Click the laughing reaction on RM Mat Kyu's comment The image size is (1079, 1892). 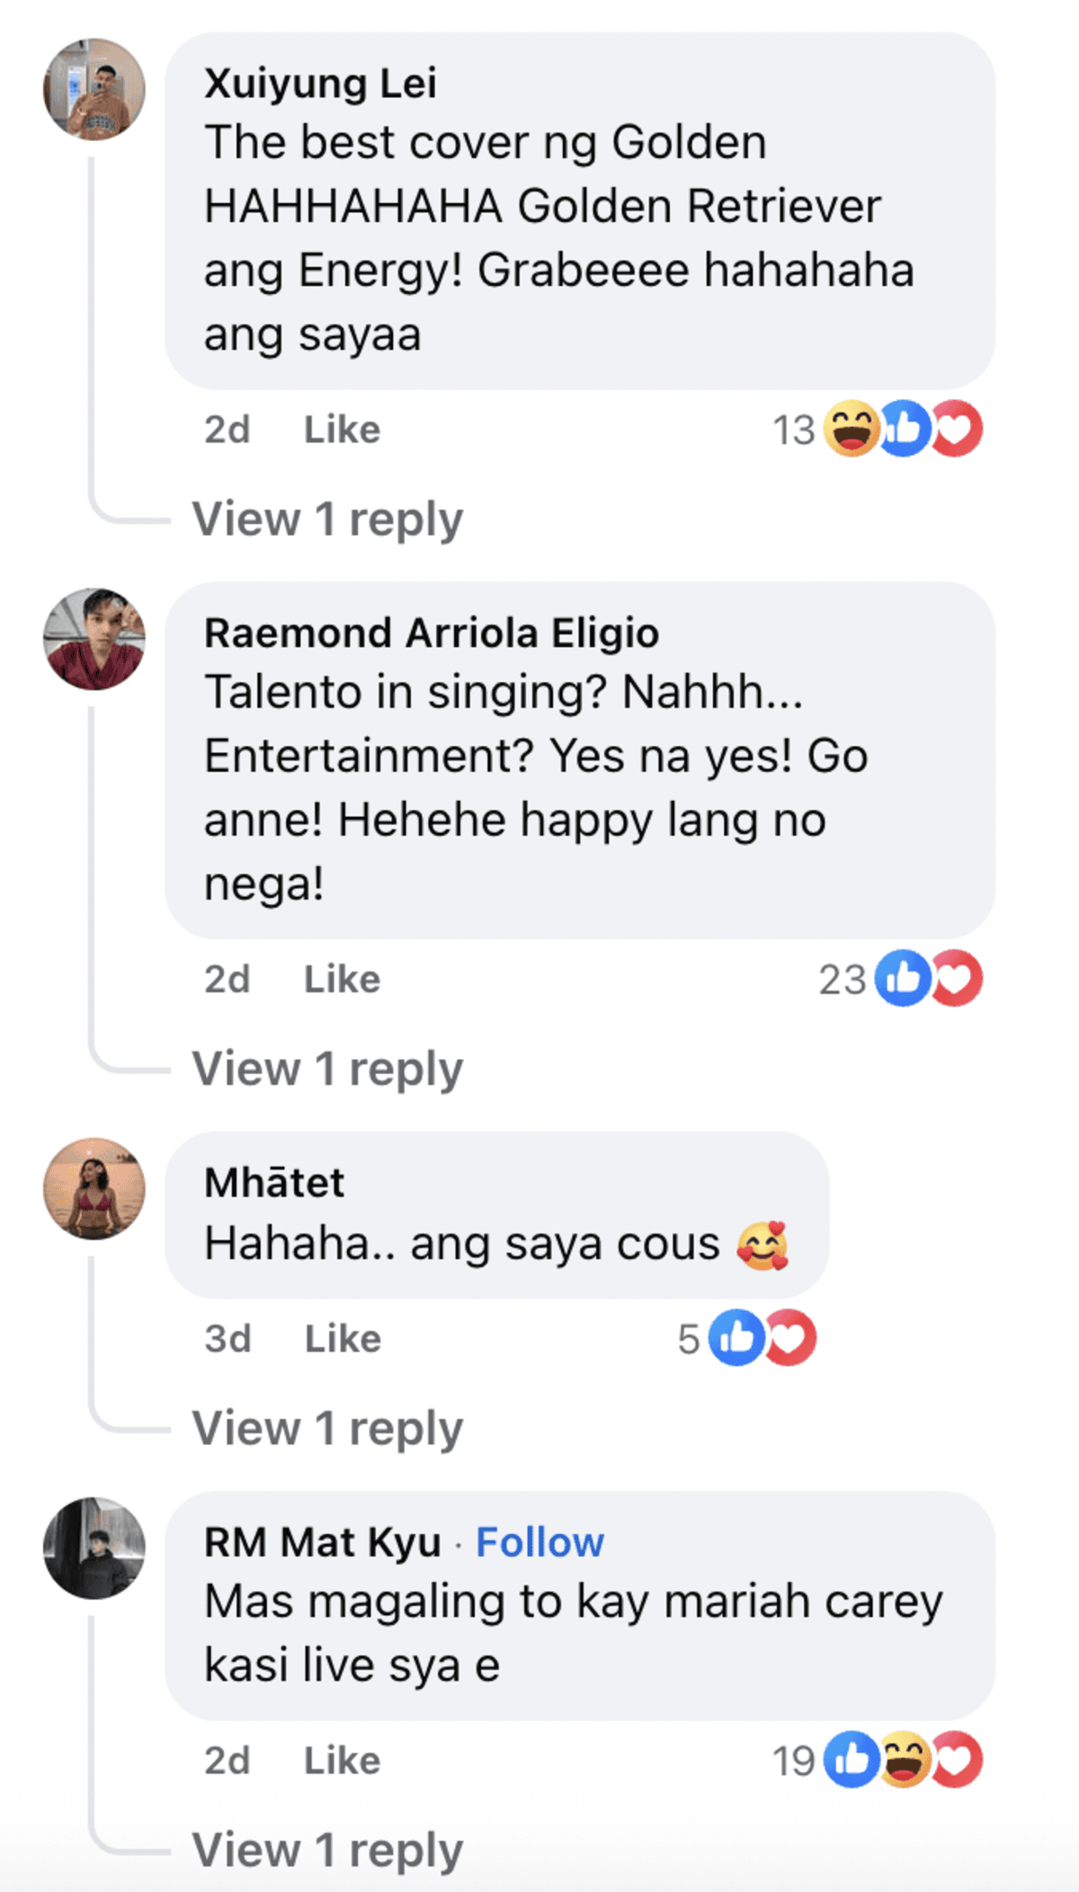click(x=904, y=1759)
